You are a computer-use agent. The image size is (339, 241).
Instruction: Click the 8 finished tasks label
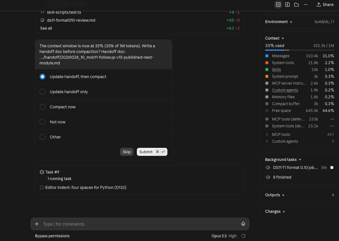point(282,177)
